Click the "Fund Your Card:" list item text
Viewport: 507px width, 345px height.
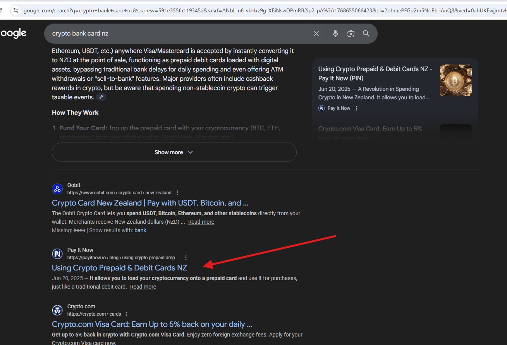83,128
